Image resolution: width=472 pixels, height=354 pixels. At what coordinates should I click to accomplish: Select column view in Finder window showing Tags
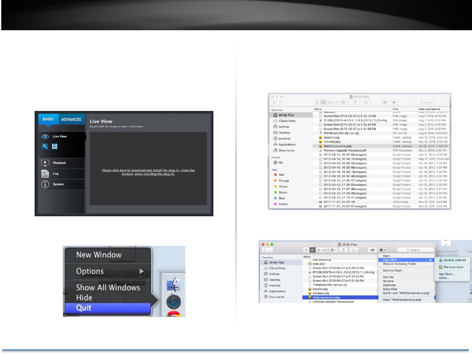tap(329, 102)
